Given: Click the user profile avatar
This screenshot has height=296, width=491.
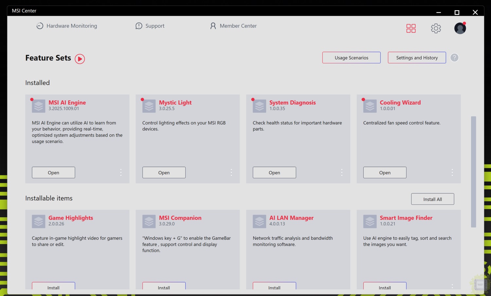Looking at the screenshot, I should (460, 28).
